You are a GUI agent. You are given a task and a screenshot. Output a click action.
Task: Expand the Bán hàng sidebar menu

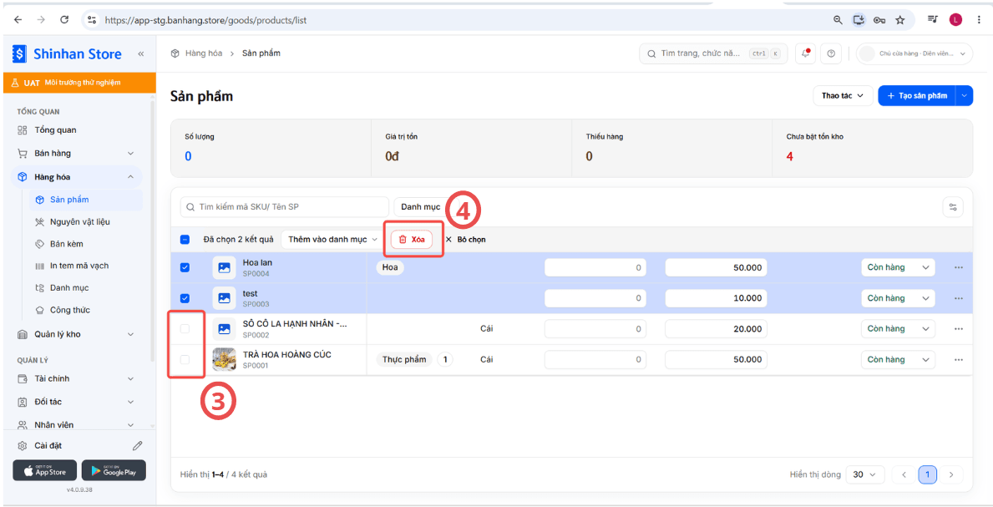click(x=76, y=154)
